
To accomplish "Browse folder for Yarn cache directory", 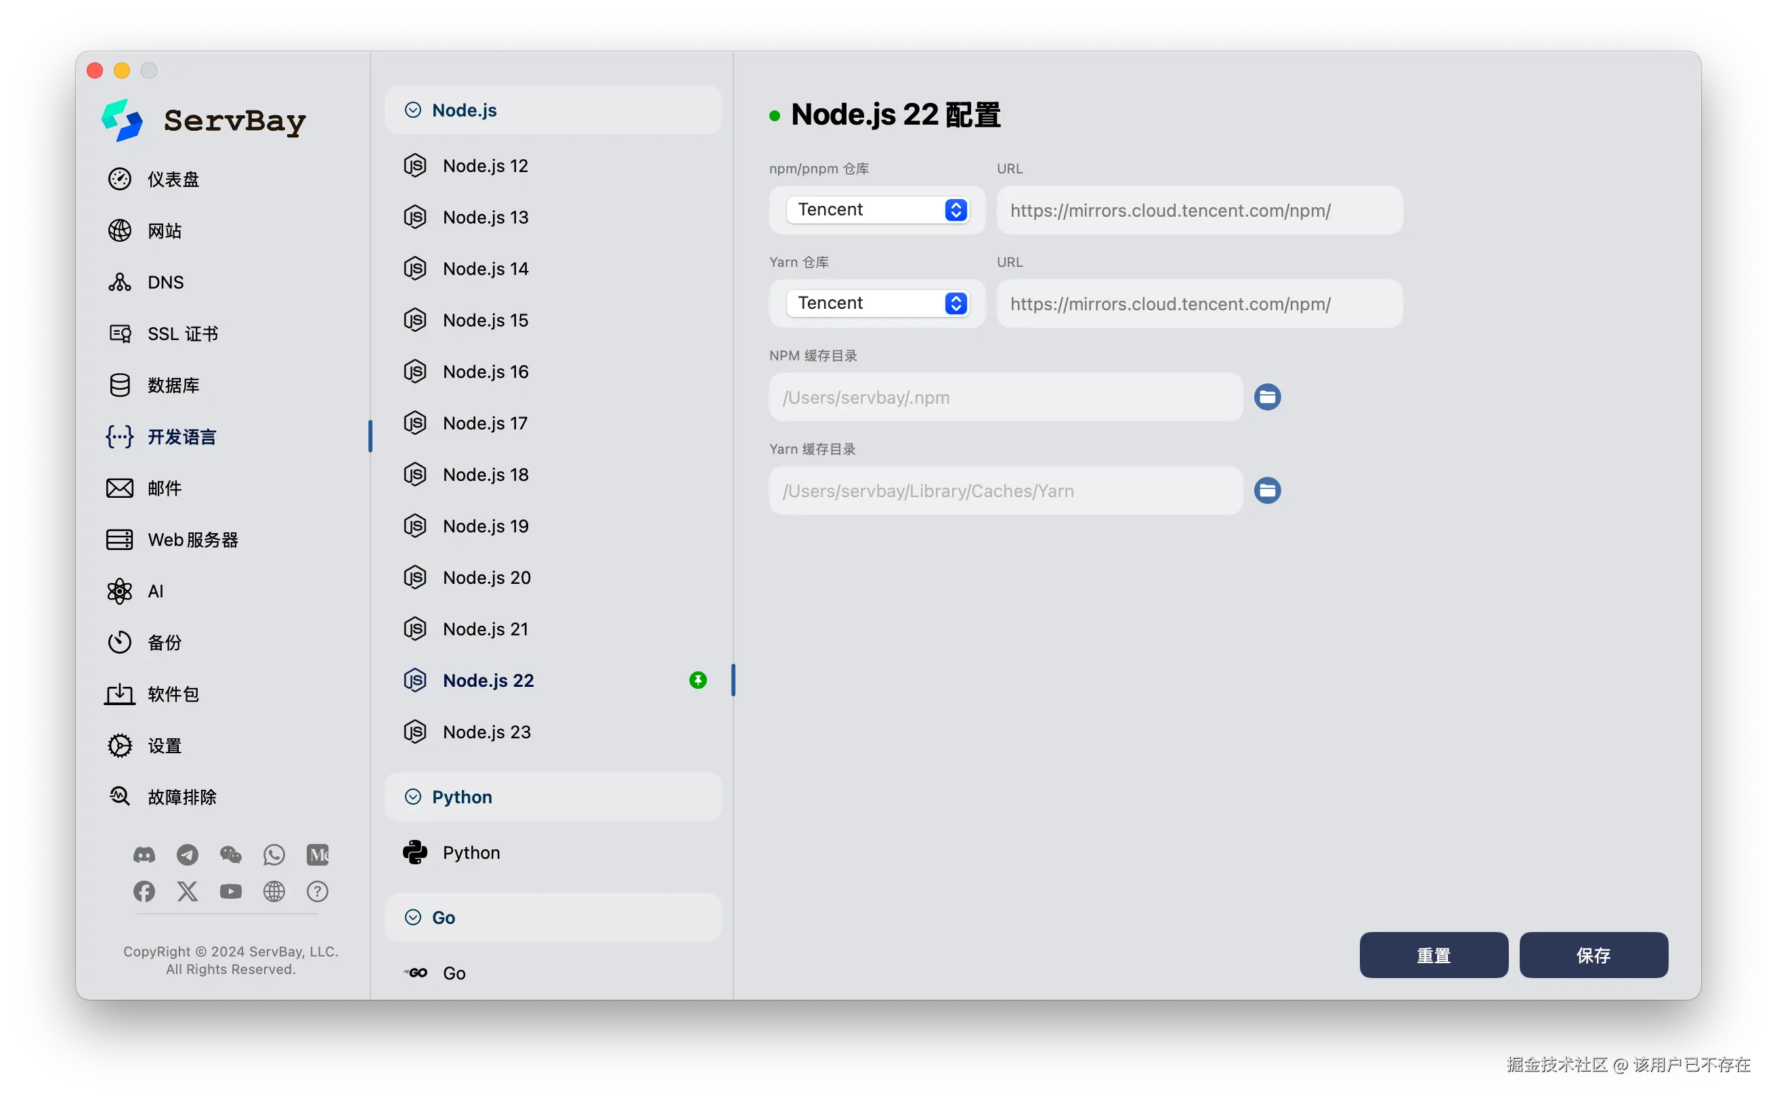I will click(x=1267, y=490).
